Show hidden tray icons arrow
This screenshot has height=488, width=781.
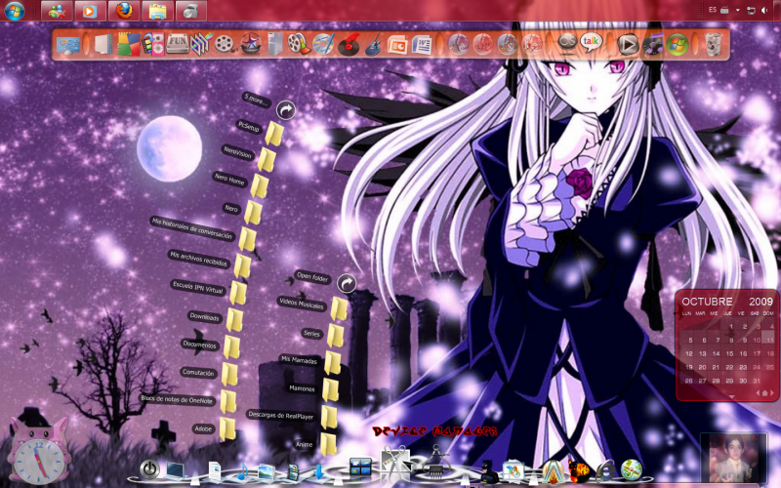coord(738,10)
